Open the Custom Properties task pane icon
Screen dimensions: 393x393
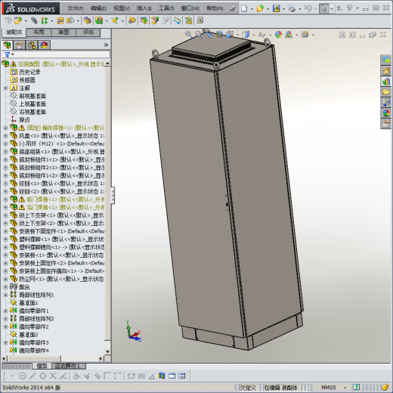[386, 124]
